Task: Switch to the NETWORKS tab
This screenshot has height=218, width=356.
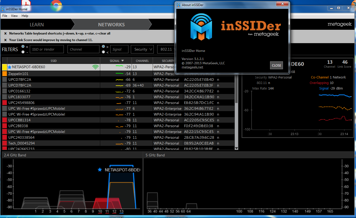Action: point(111,24)
